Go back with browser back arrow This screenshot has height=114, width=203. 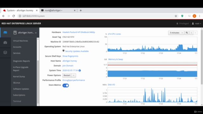(x=3, y=16)
